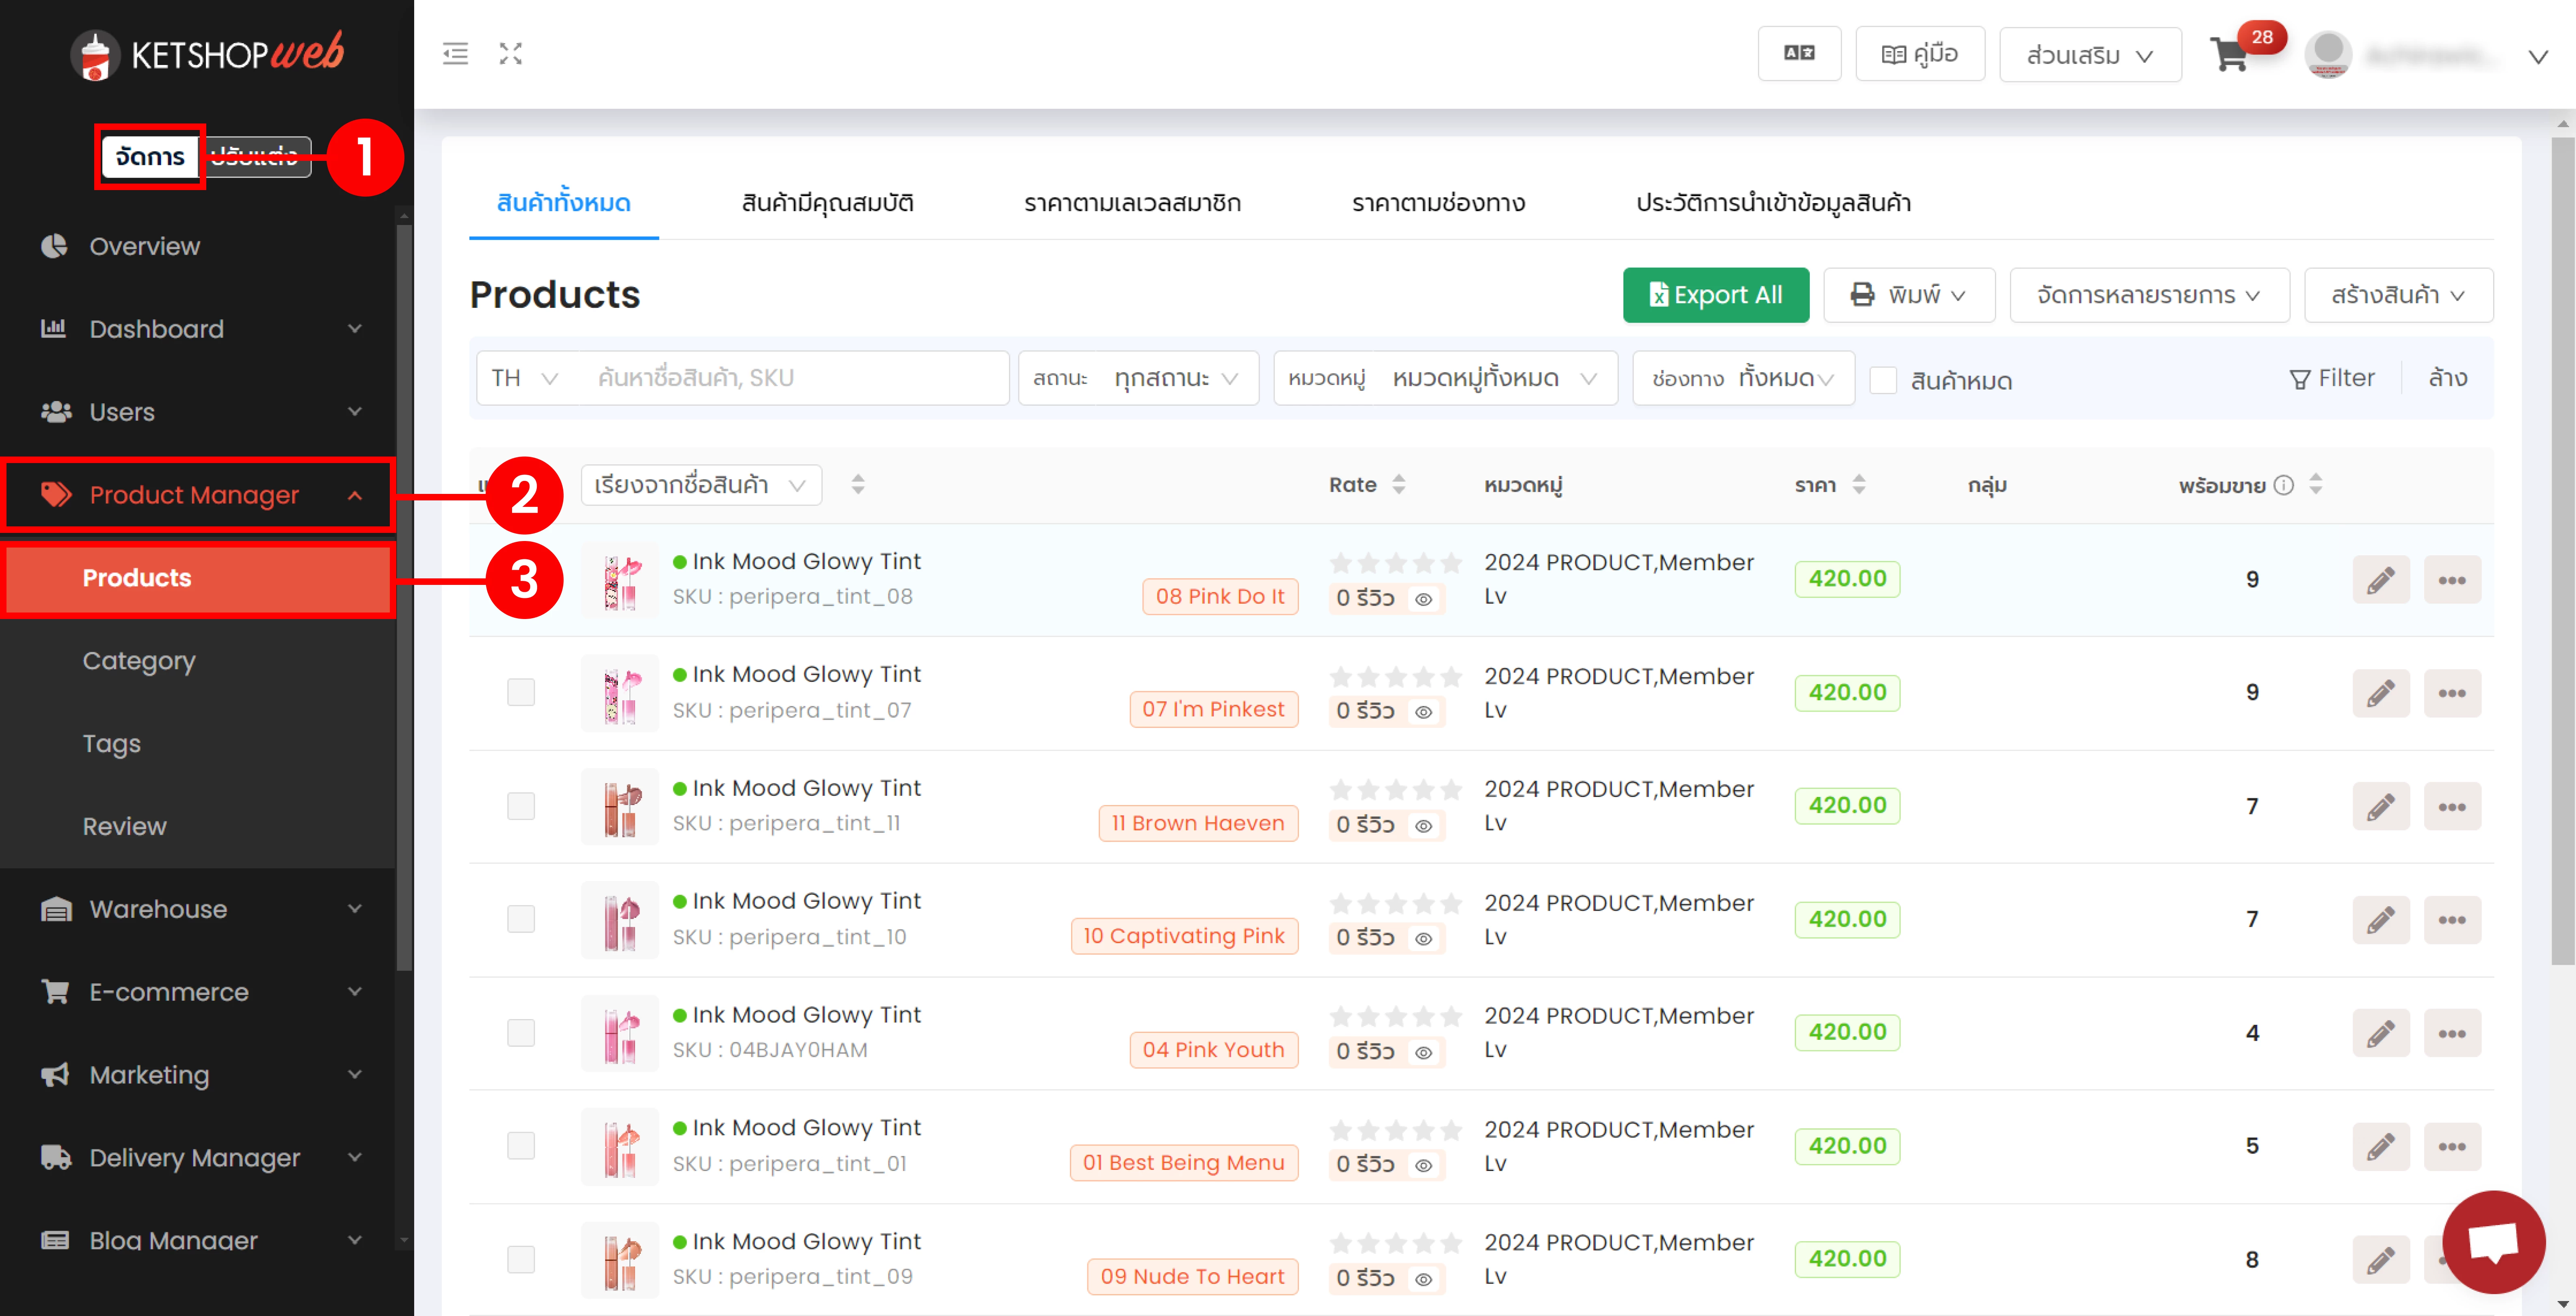
Task: Open the ช่องทาง channel dropdown
Action: [x=1743, y=378]
